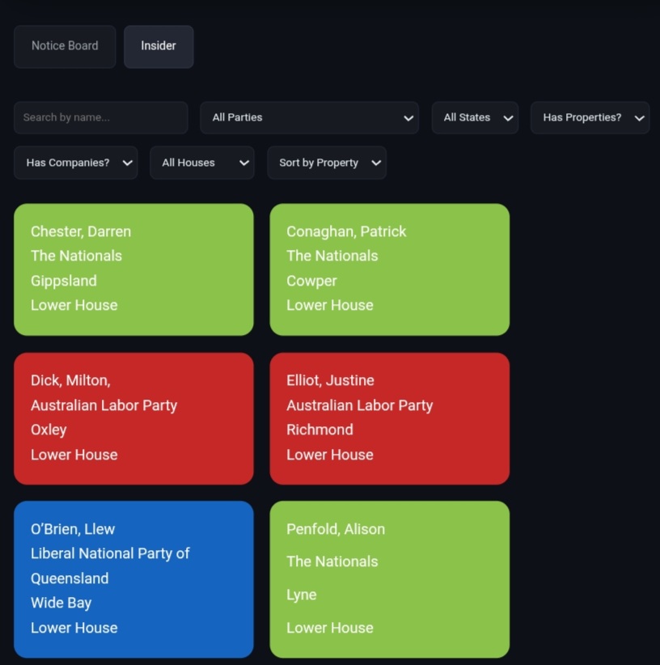Image resolution: width=660 pixels, height=665 pixels.
Task: Click the Elliot, Justine name
Action: 330,380
